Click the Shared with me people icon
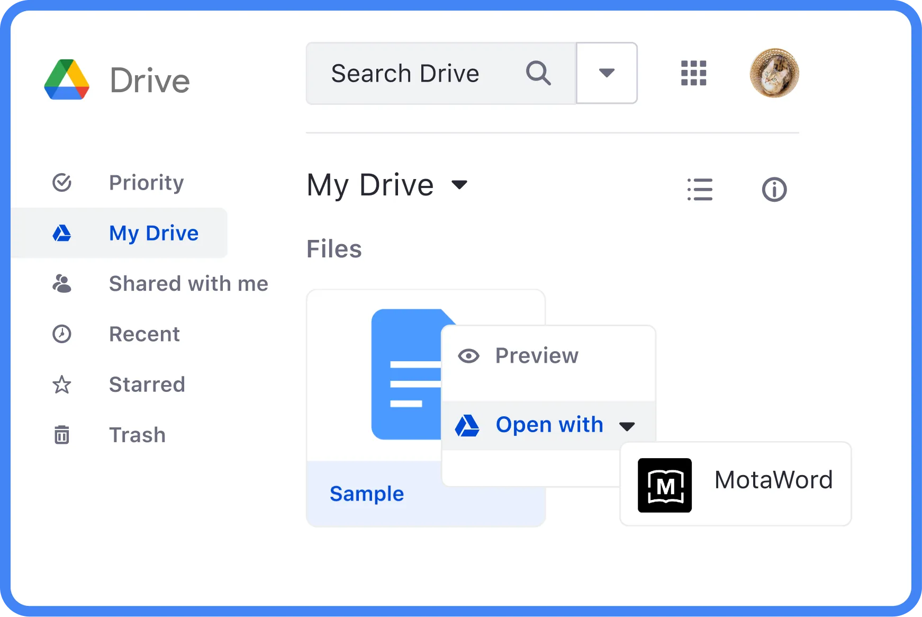 pos(62,284)
